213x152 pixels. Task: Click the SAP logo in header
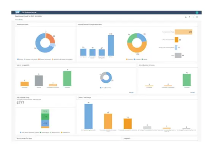tap(17, 12)
